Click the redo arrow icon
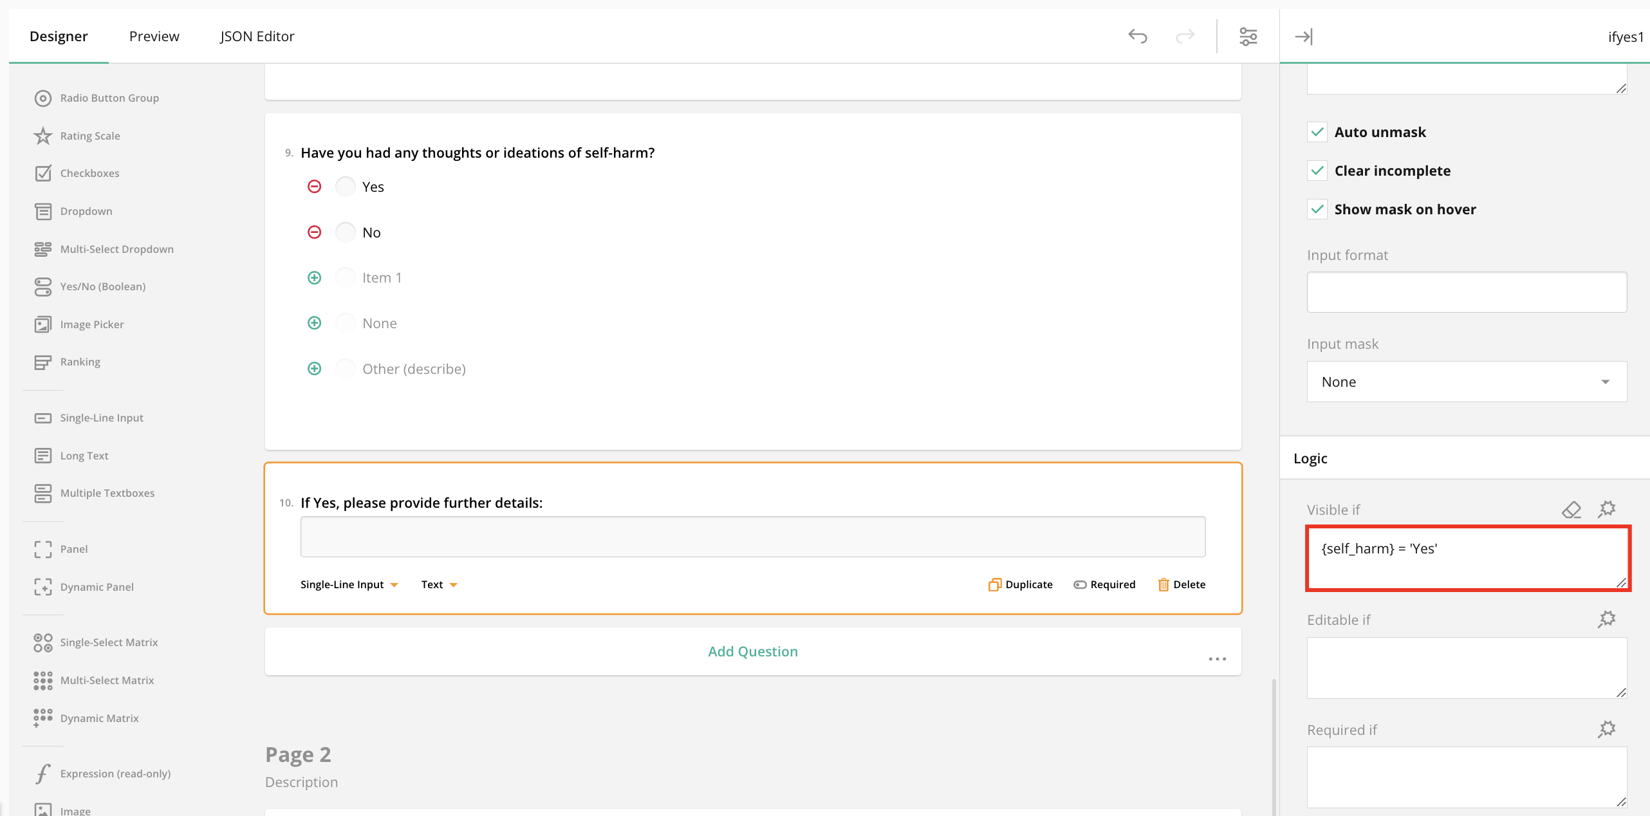 click(x=1185, y=36)
